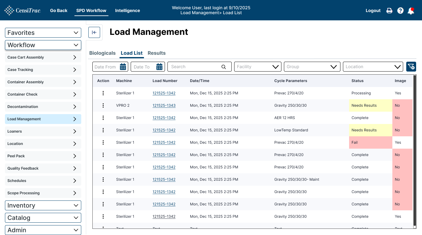
Task: Switch to the Results tab
Action: click(x=157, y=53)
